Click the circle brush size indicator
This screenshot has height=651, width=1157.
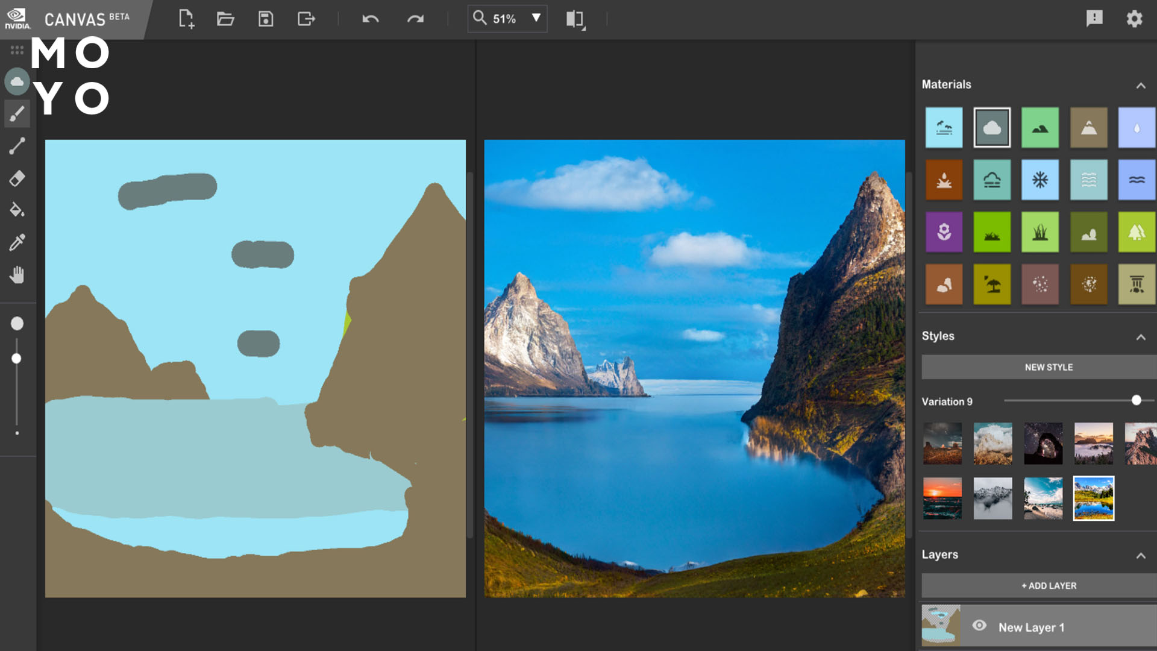click(17, 322)
